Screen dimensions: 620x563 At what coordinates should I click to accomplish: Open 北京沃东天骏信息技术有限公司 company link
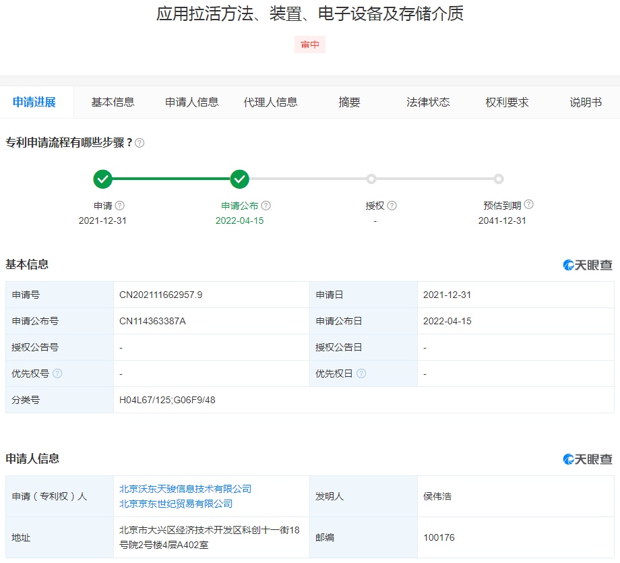click(x=185, y=489)
